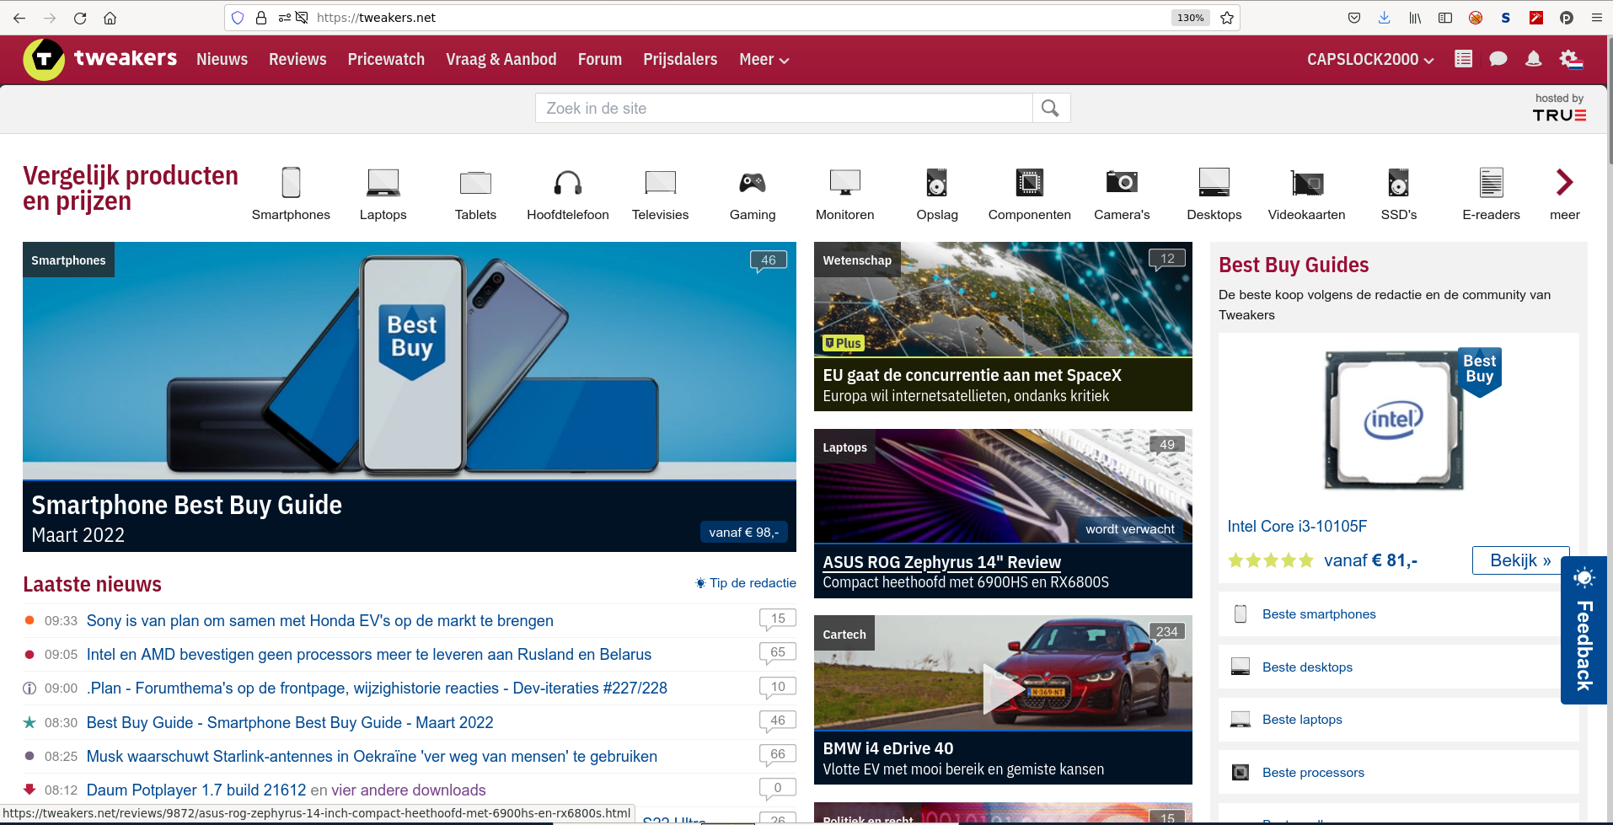Open the messages speech bubble icon
The width and height of the screenshot is (1613, 825).
[1498, 59]
